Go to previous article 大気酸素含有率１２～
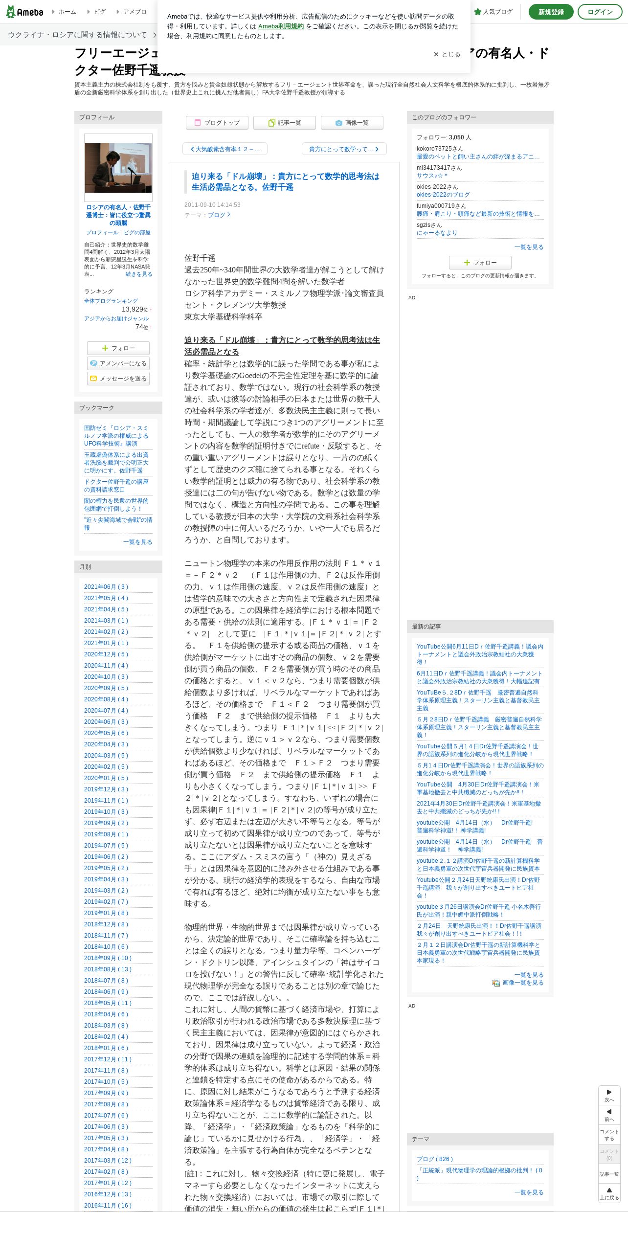The width and height of the screenshot is (628, 1256). (225, 149)
